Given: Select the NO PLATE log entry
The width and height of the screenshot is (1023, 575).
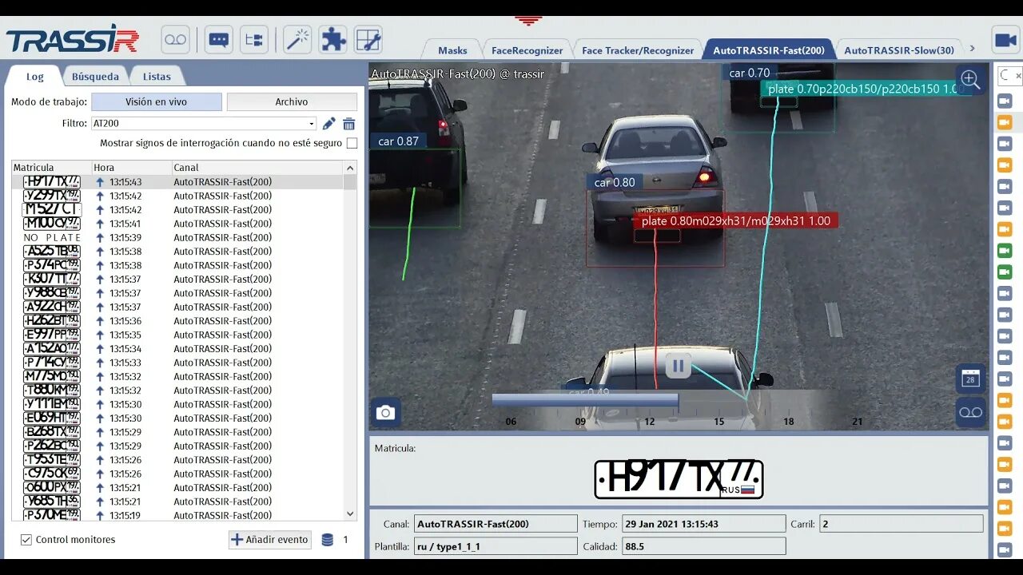Looking at the screenshot, I should [x=177, y=237].
